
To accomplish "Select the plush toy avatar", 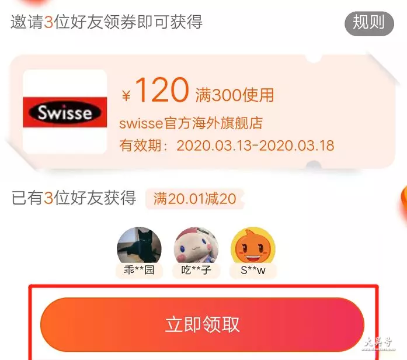I will (x=196, y=245).
